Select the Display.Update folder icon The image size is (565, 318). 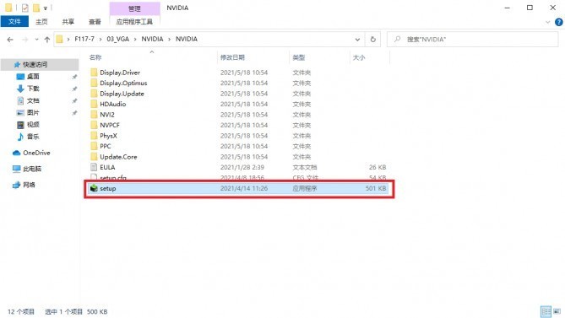click(x=94, y=94)
